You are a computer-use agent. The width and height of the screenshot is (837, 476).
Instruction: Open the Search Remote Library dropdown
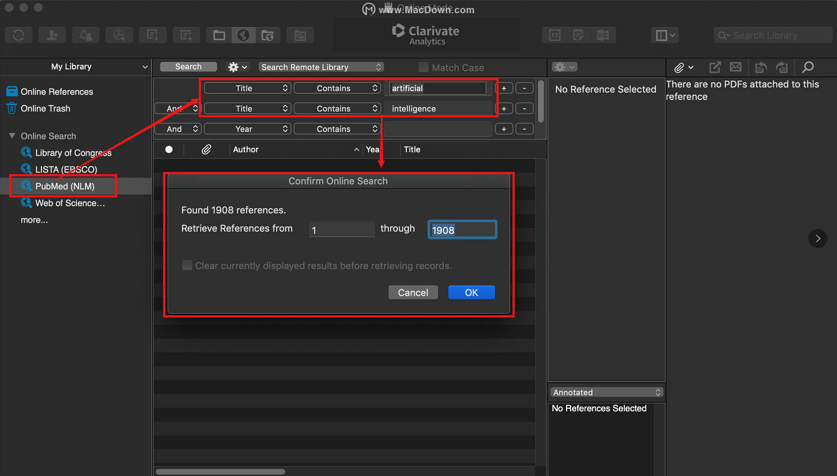click(321, 67)
